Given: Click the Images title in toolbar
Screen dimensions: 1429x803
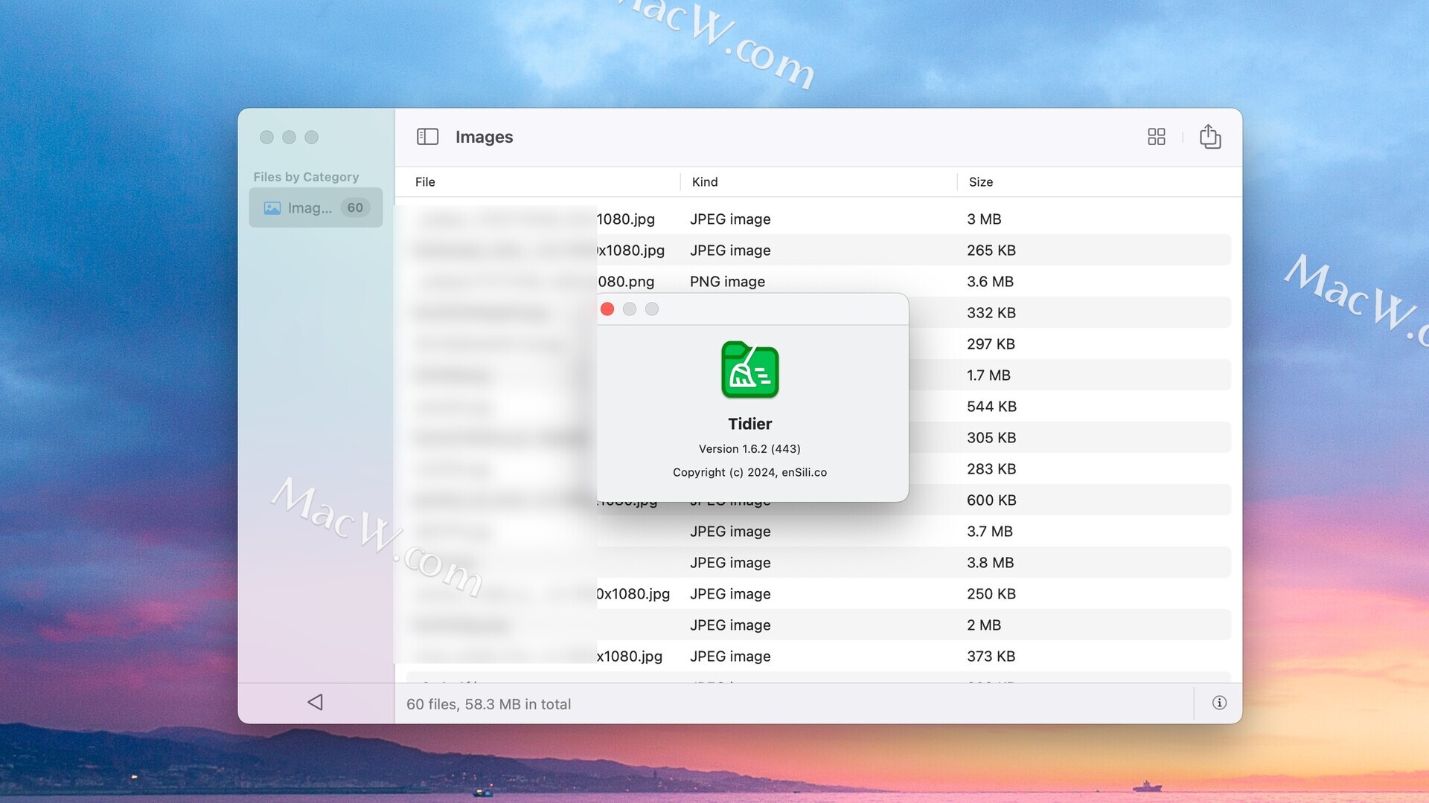Looking at the screenshot, I should click(484, 137).
